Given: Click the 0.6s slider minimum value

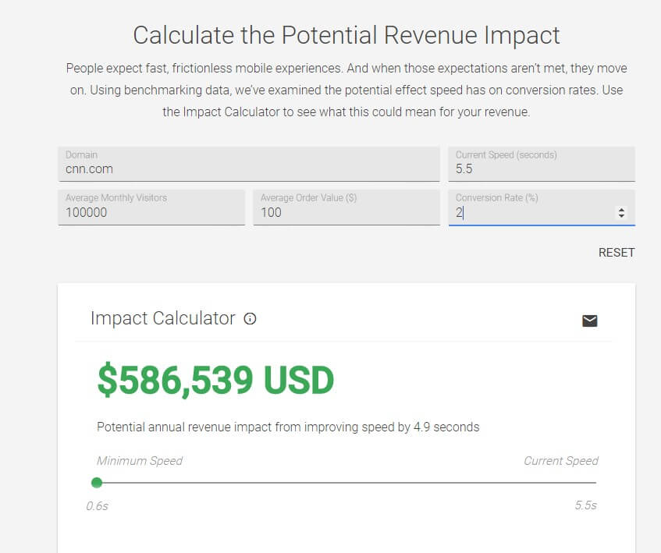Looking at the screenshot, I should pyautogui.click(x=97, y=505).
